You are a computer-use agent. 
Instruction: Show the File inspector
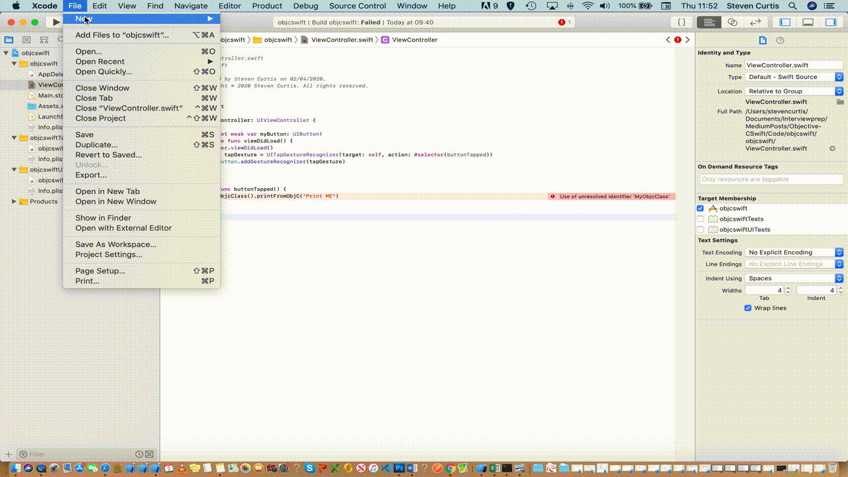pyautogui.click(x=763, y=40)
